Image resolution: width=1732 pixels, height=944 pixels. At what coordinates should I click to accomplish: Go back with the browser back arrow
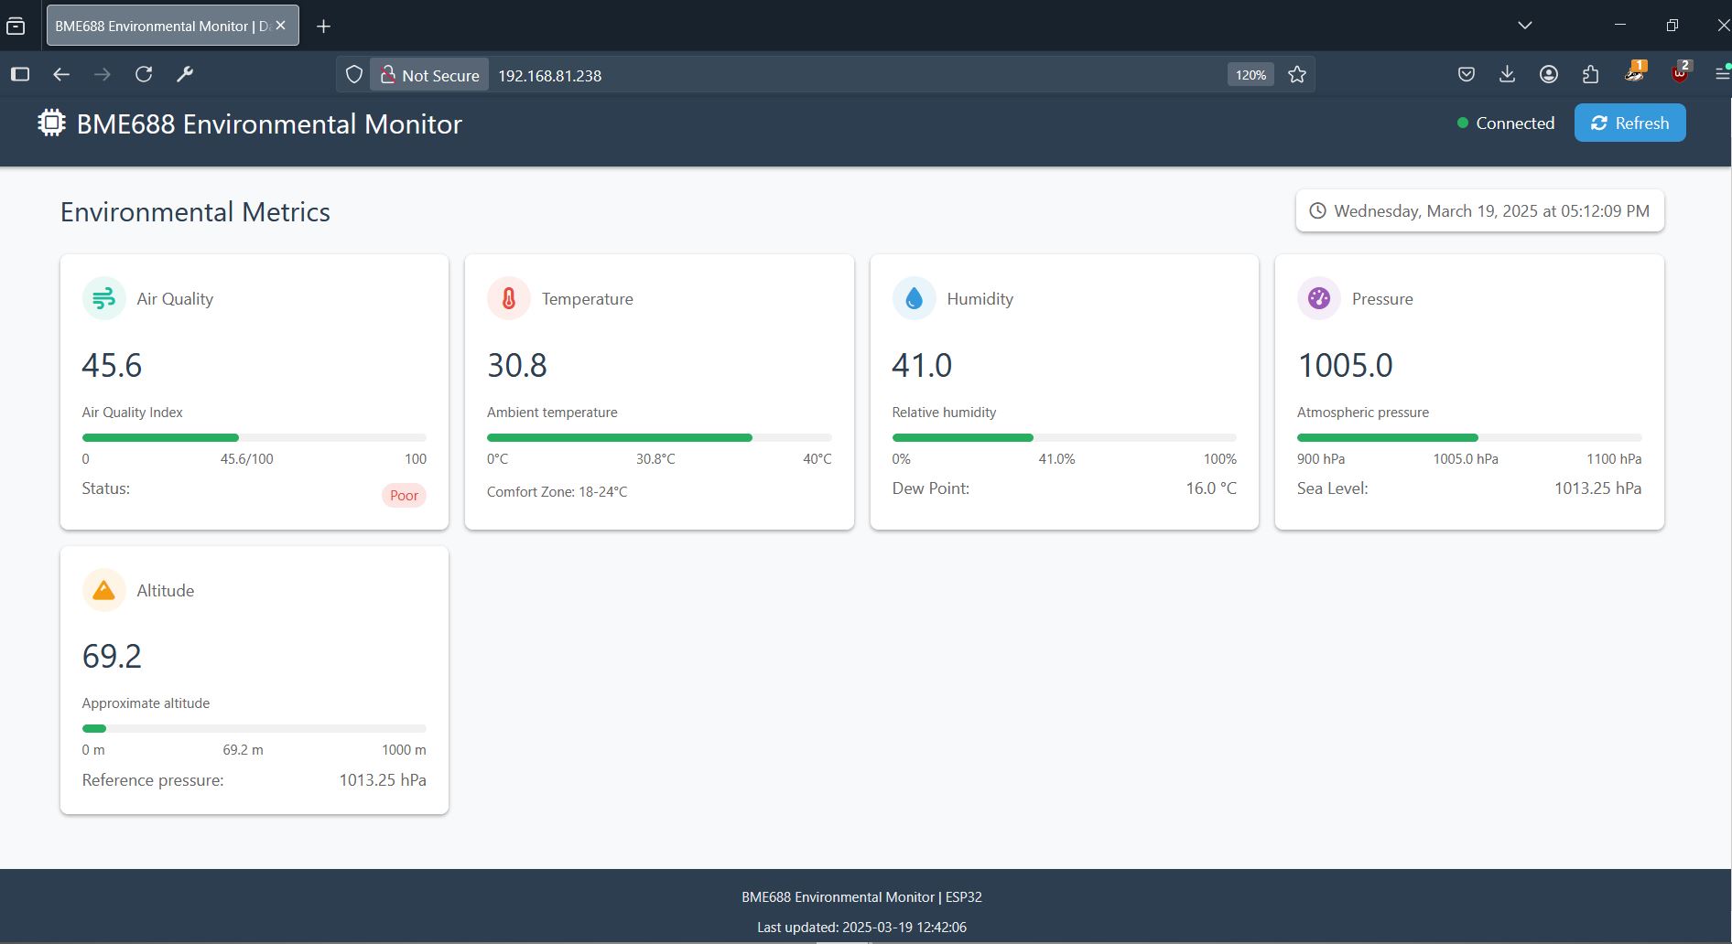click(x=61, y=75)
